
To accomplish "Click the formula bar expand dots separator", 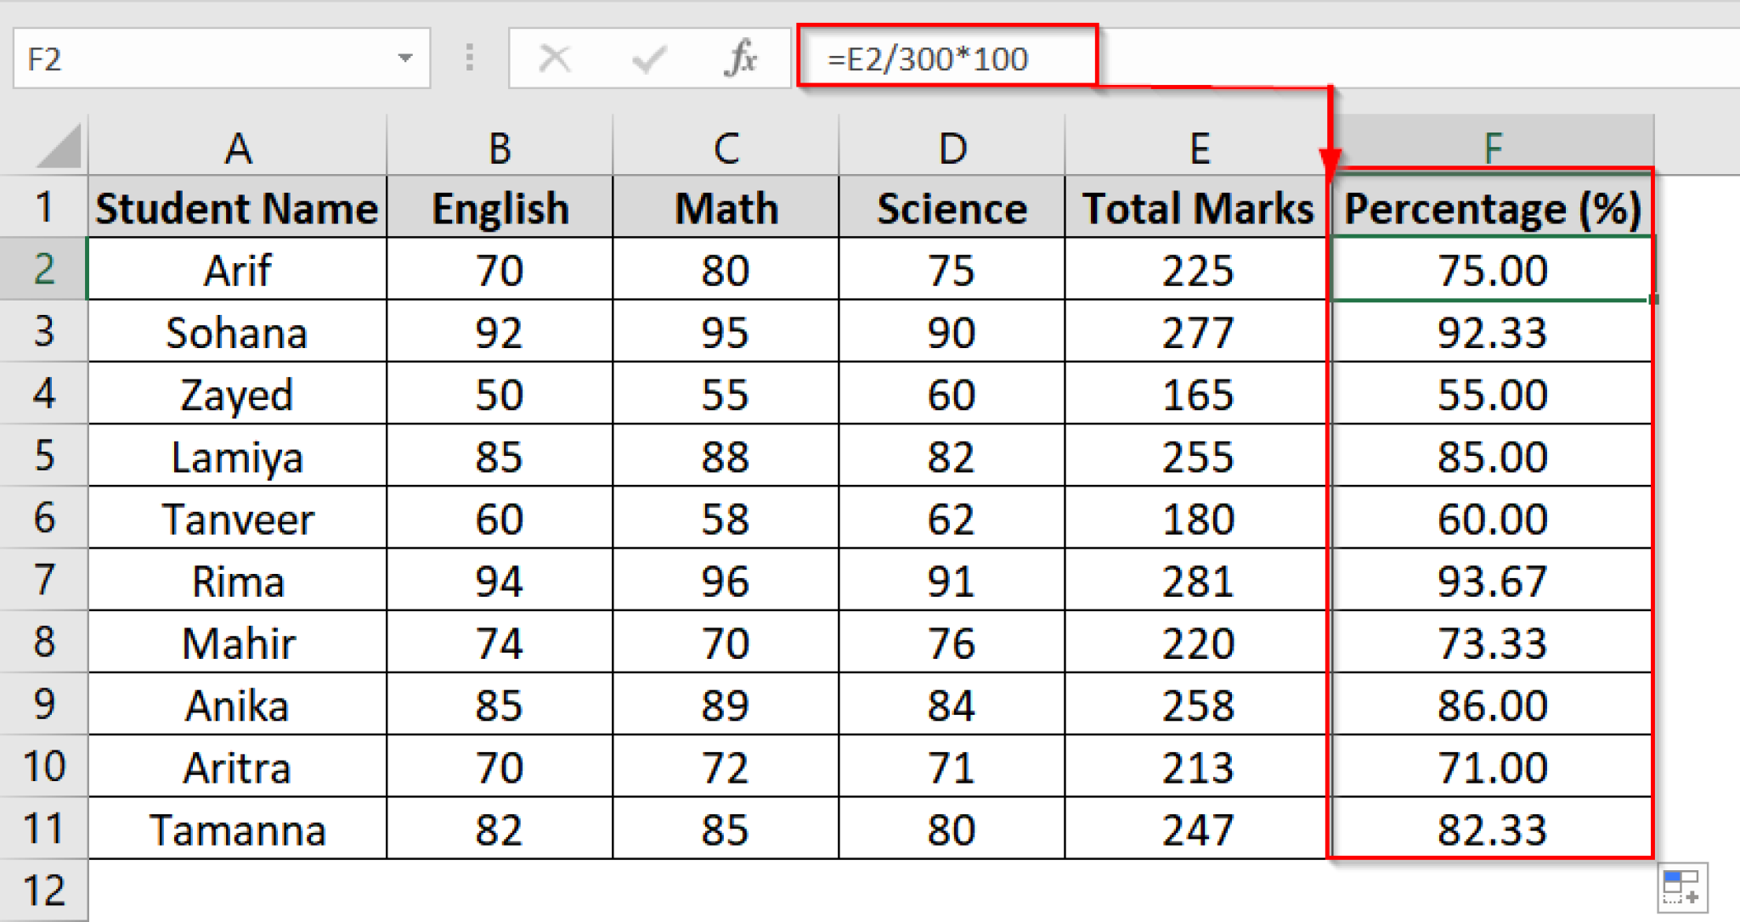I will (468, 58).
